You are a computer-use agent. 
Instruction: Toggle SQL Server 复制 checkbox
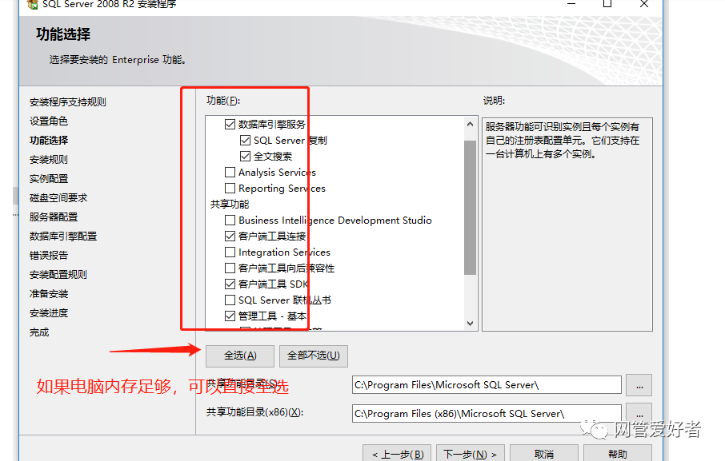245,141
